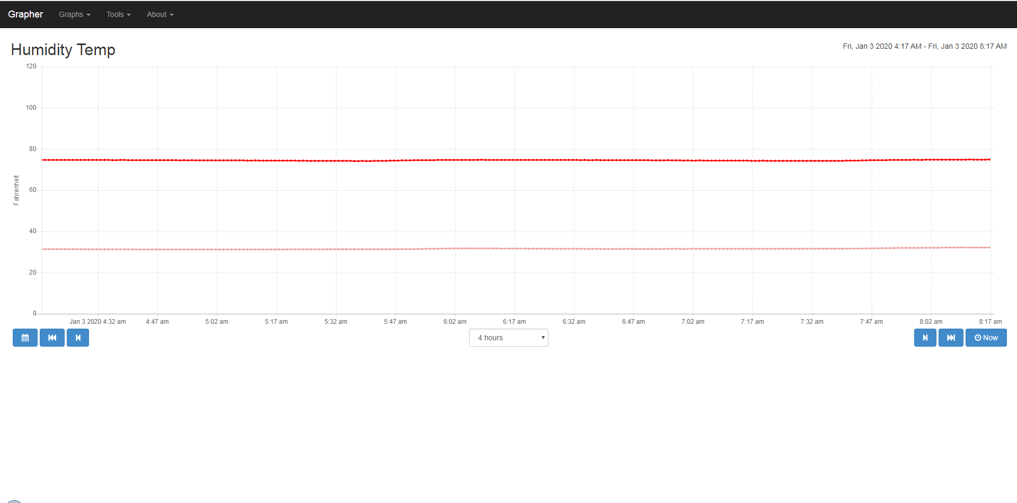
Task: Click the 7:17 am time label
Action: (753, 322)
